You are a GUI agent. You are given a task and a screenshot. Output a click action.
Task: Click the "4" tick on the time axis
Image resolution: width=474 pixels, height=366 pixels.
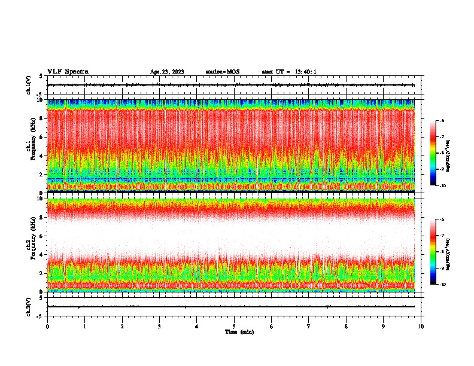(197, 327)
